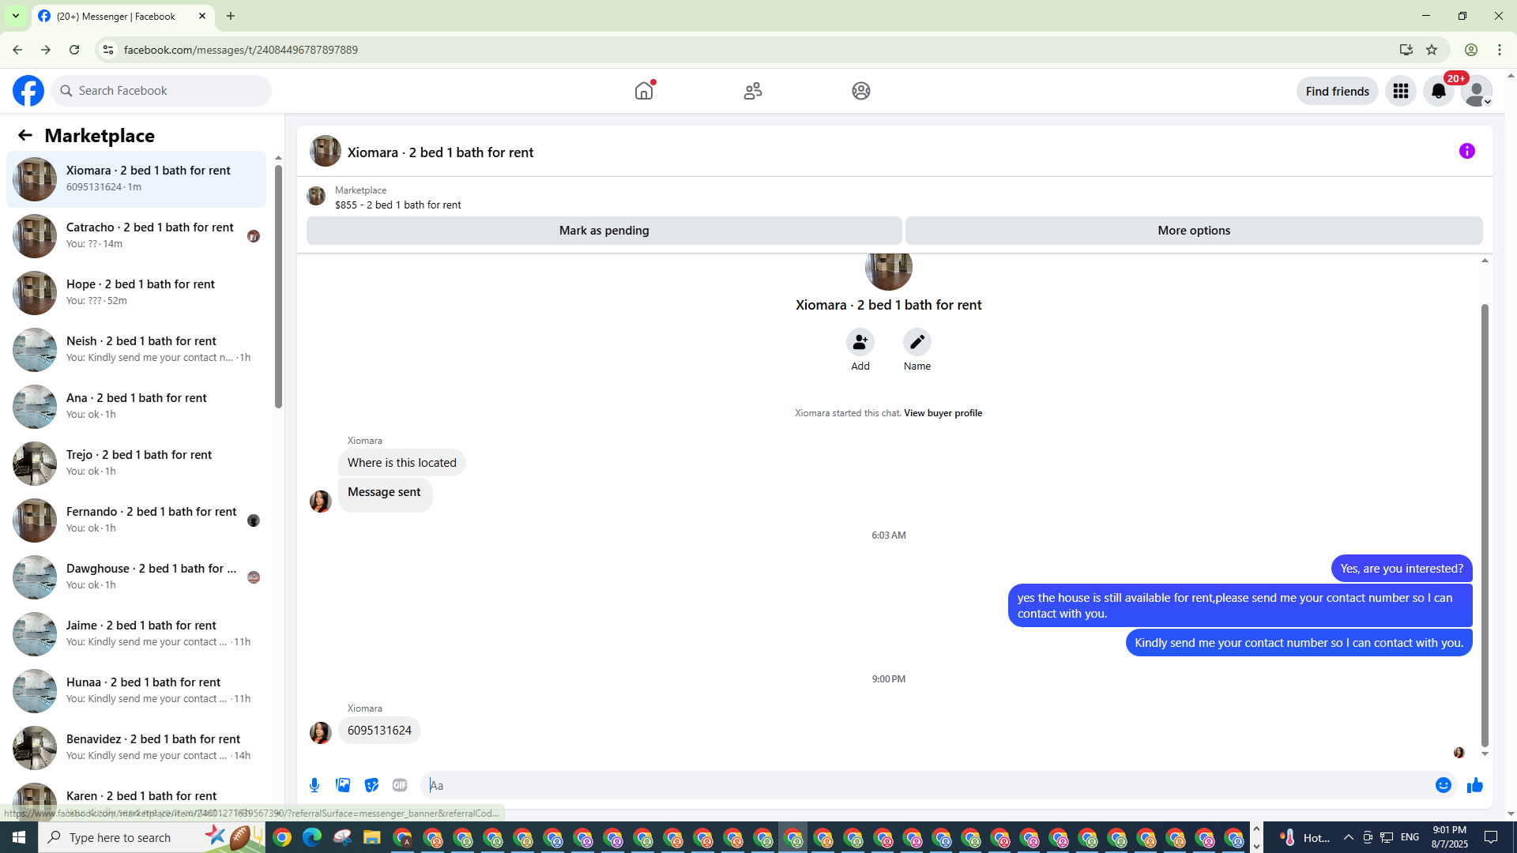The image size is (1517, 853).
Task: Open the Windows Start menu
Action: click(x=19, y=837)
